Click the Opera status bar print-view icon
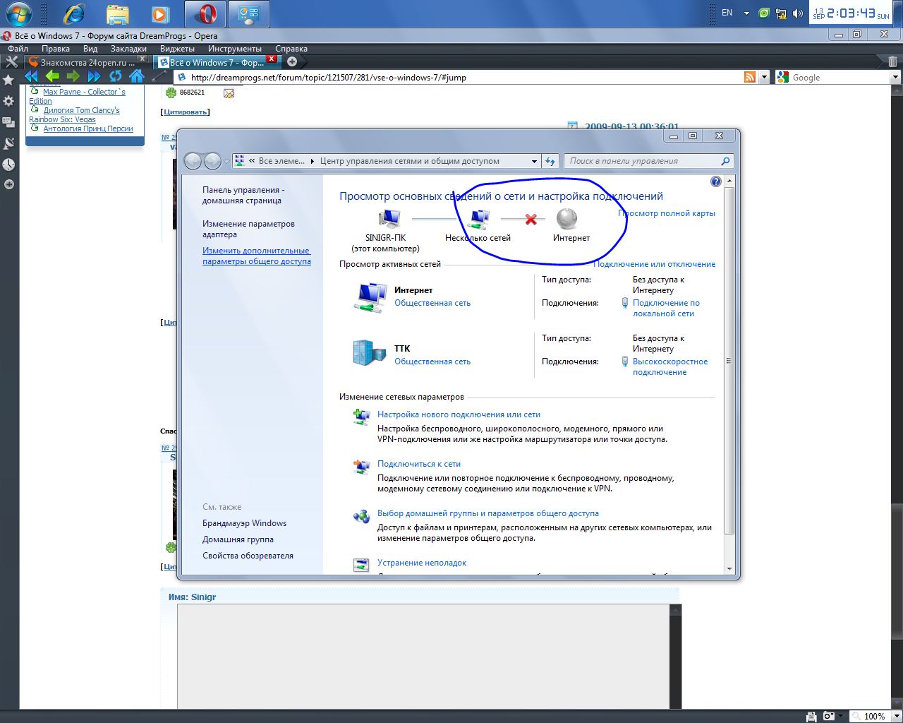The image size is (903, 723). 812,716
